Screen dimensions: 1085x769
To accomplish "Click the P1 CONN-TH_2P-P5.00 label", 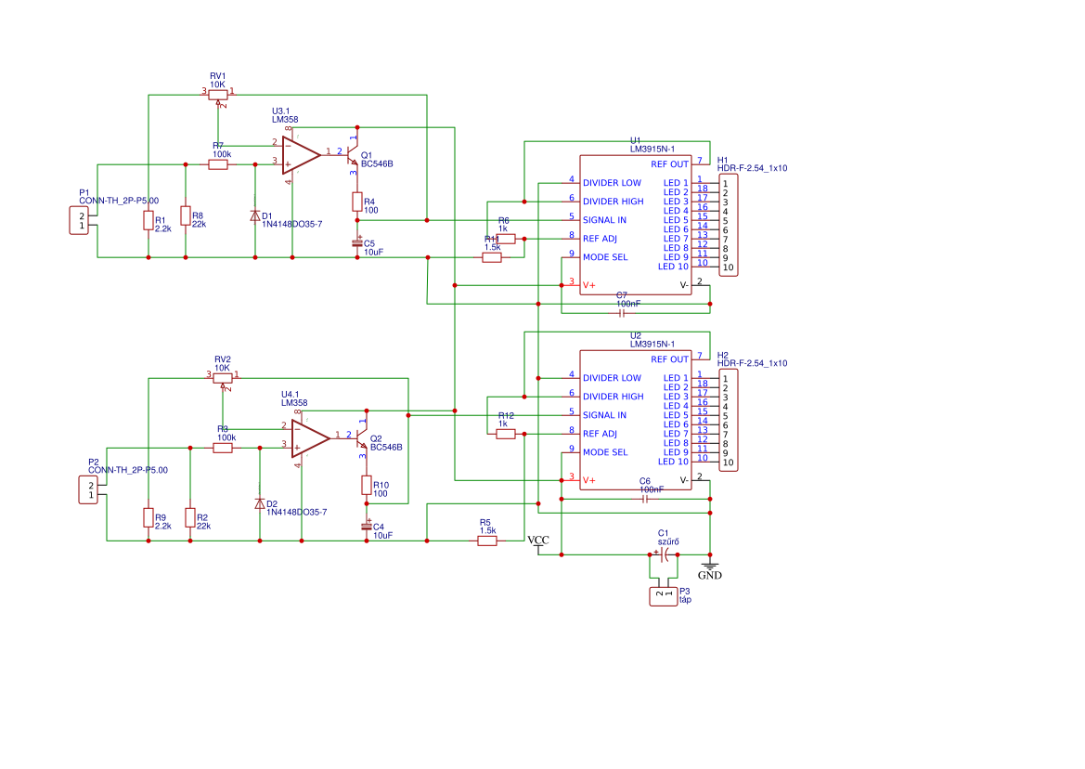I will pos(118,201).
